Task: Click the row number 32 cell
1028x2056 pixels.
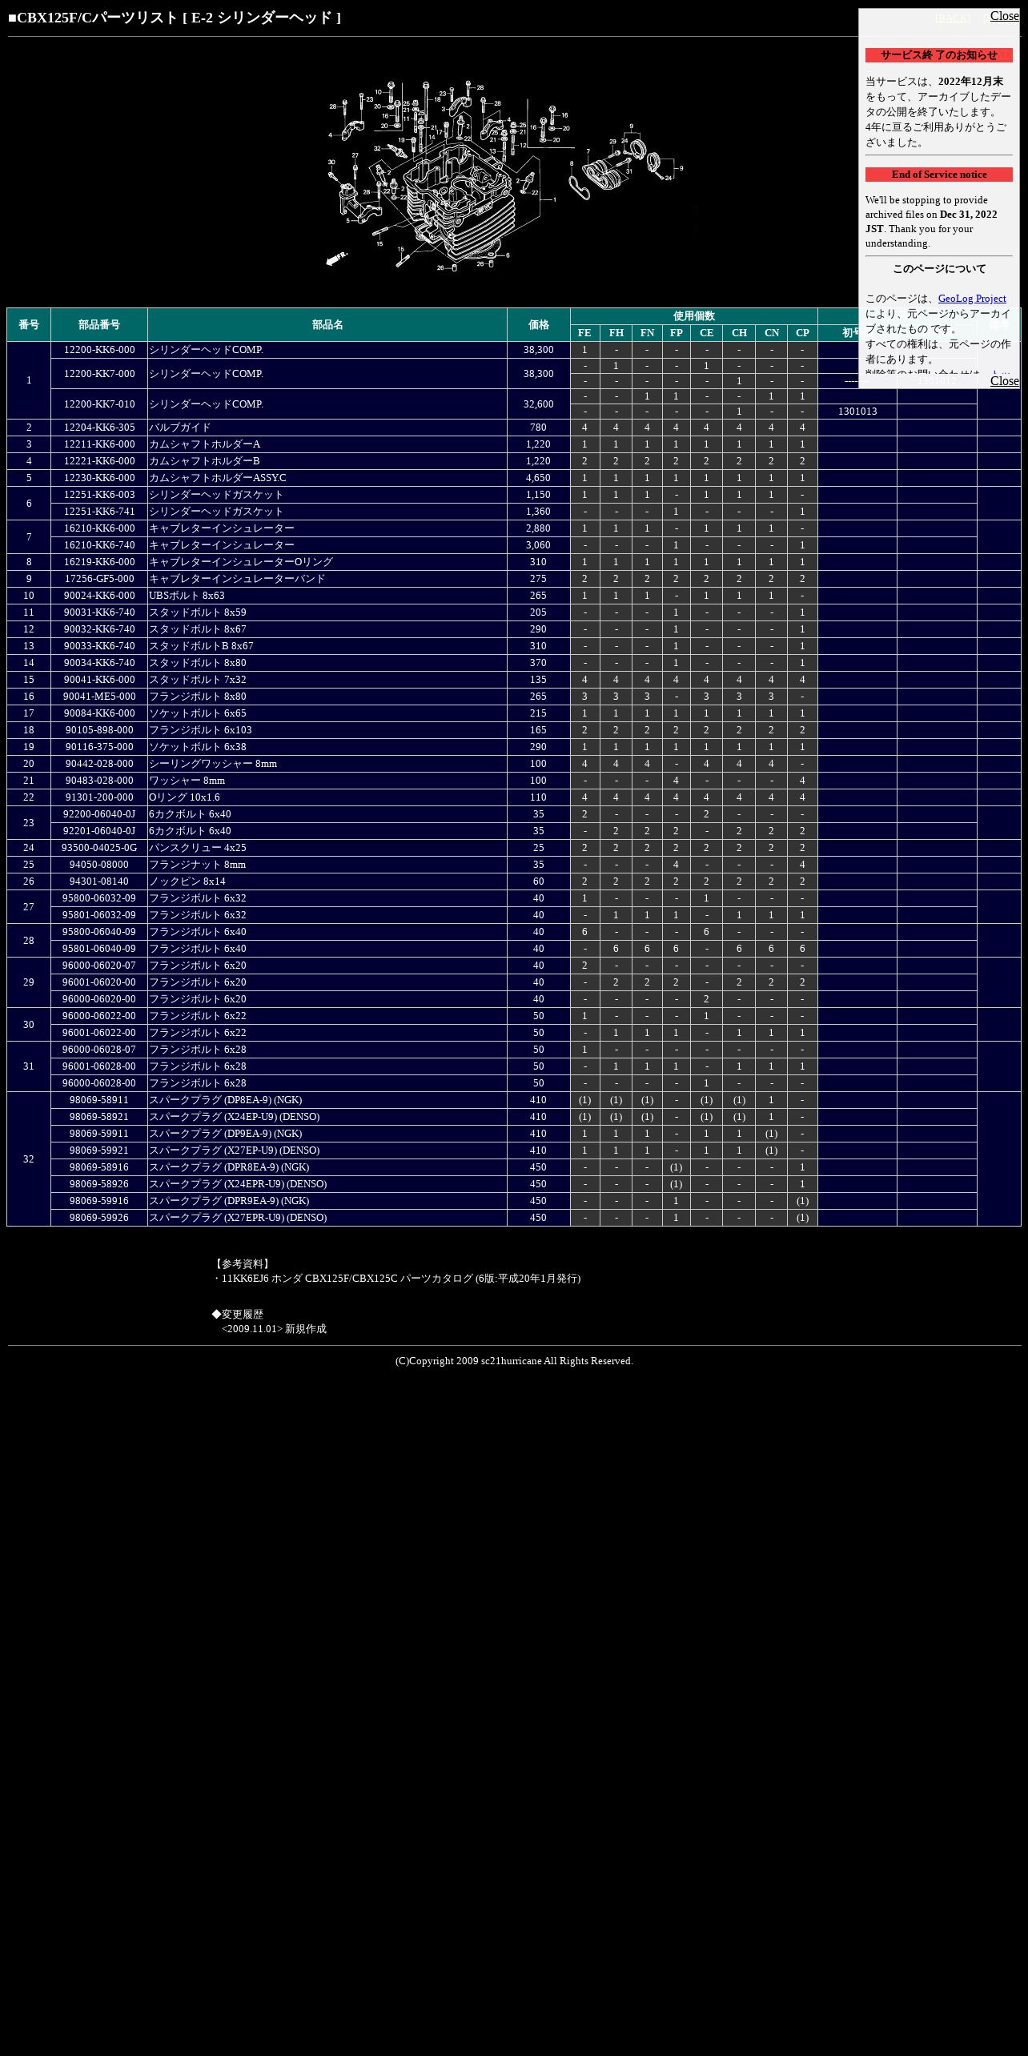Action: (x=29, y=1159)
